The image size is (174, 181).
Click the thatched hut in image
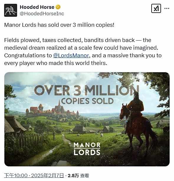coord(14,125)
